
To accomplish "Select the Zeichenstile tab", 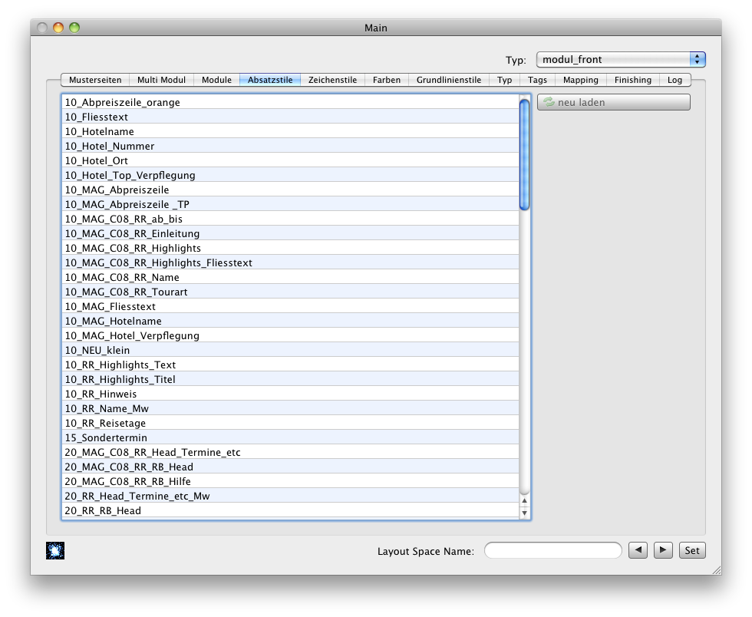I will pyautogui.click(x=332, y=80).
